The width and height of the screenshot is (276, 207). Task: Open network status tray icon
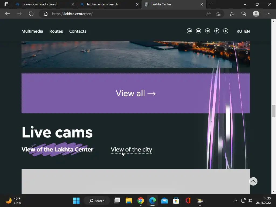[x=243, y=201]
